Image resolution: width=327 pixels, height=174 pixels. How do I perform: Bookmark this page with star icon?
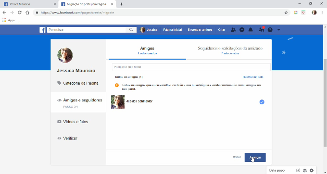pos(286,12)
